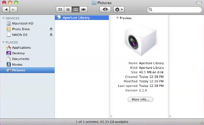Switch to column view
204x125 pixels.
pyautogui.click(x=76, y=10)
